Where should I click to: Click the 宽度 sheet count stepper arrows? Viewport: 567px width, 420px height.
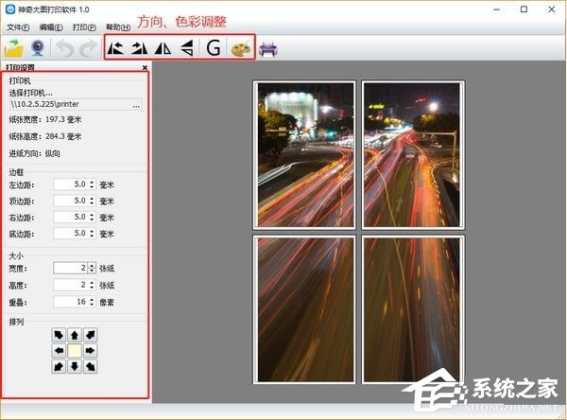pos(92,268)
